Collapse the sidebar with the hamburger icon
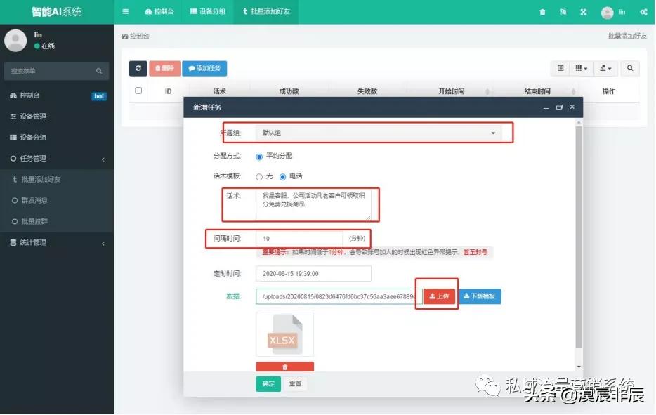The width and height of the screenshot is (656, 415). [124, 11]
